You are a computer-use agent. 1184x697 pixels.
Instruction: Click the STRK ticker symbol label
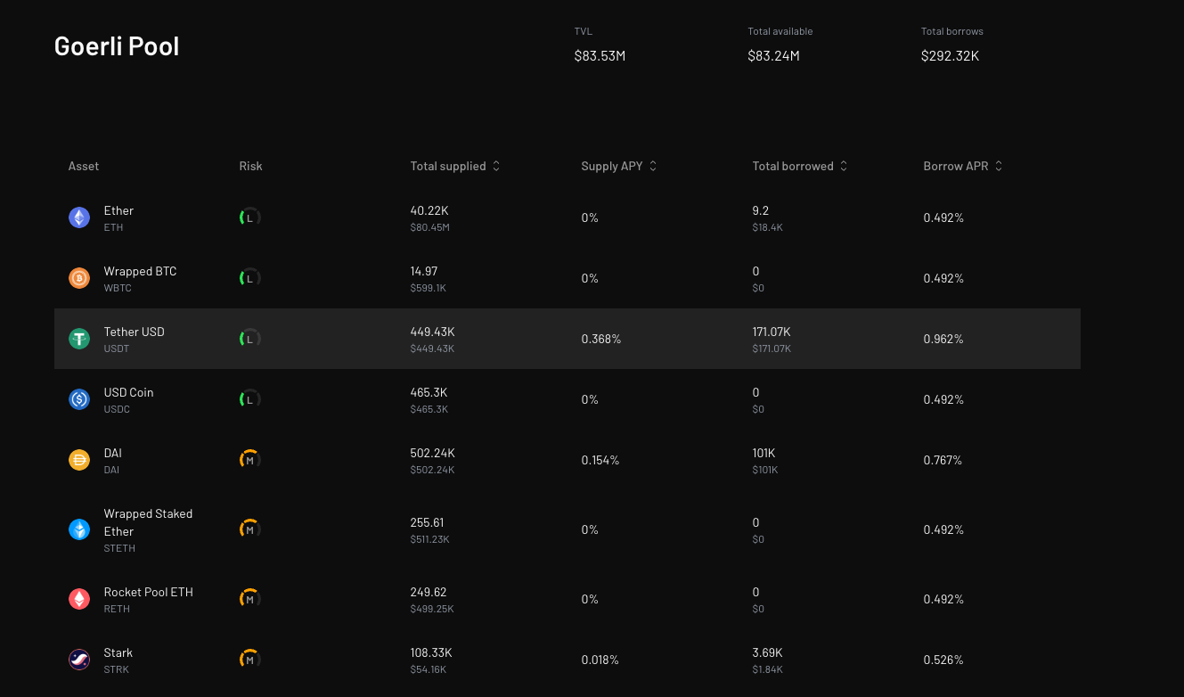pyautogui.click(x=117, y=669)
